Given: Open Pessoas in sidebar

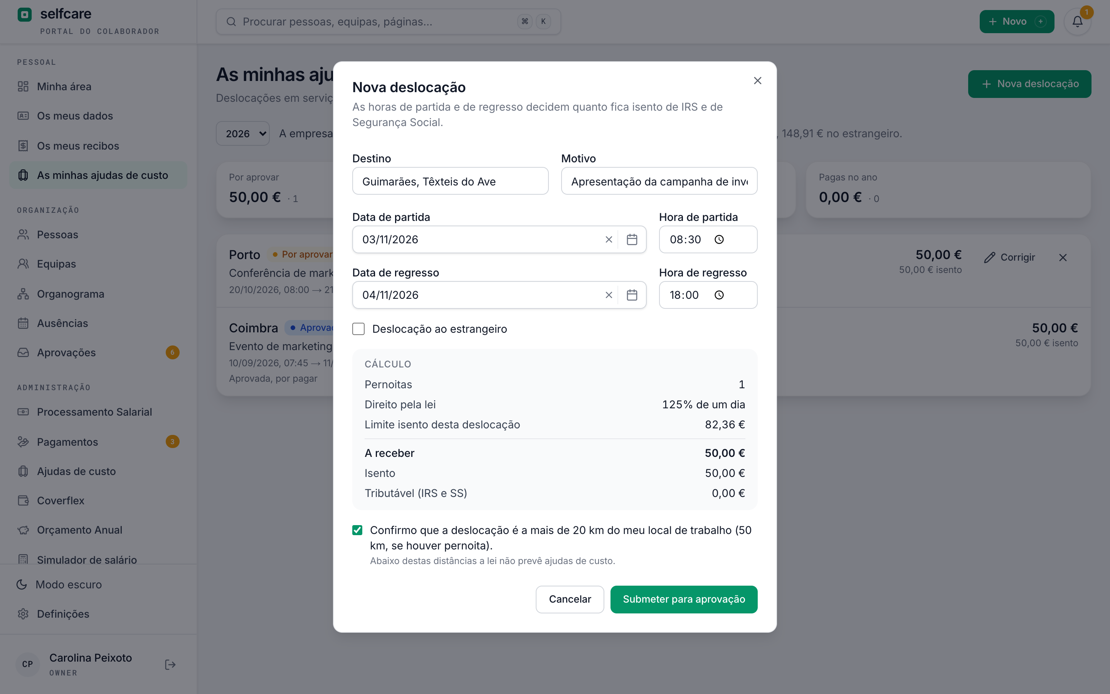Looking at the screenshot, I should coord(98,234).
